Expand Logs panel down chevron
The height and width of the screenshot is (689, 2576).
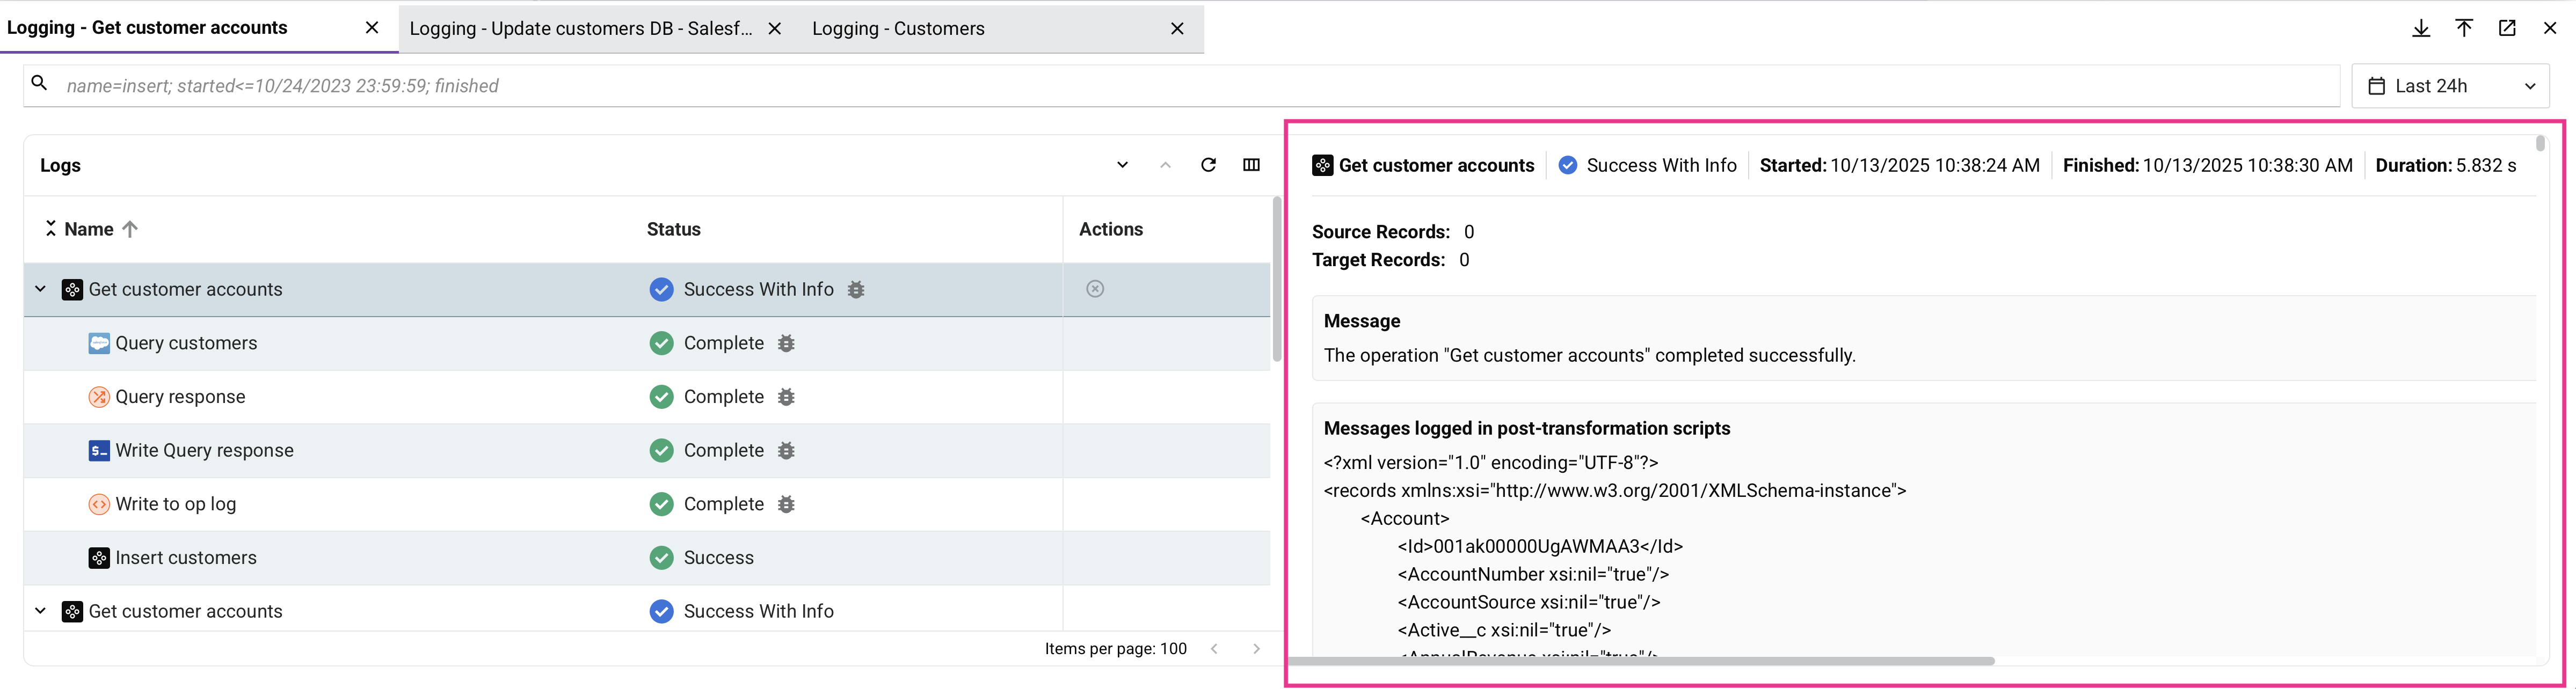(1122, 165)
